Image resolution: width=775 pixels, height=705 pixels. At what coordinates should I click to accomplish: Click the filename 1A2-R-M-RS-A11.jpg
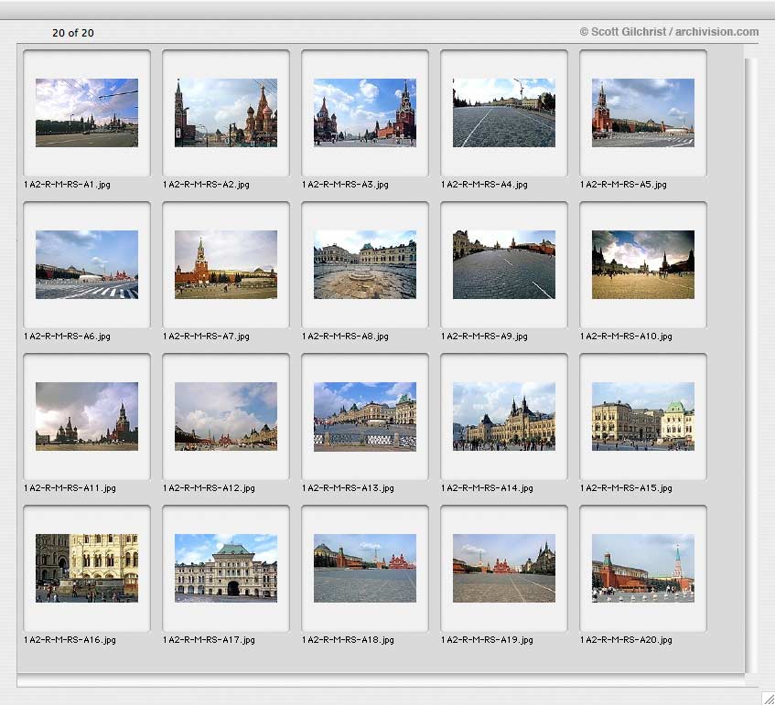(x=70, y=487)
